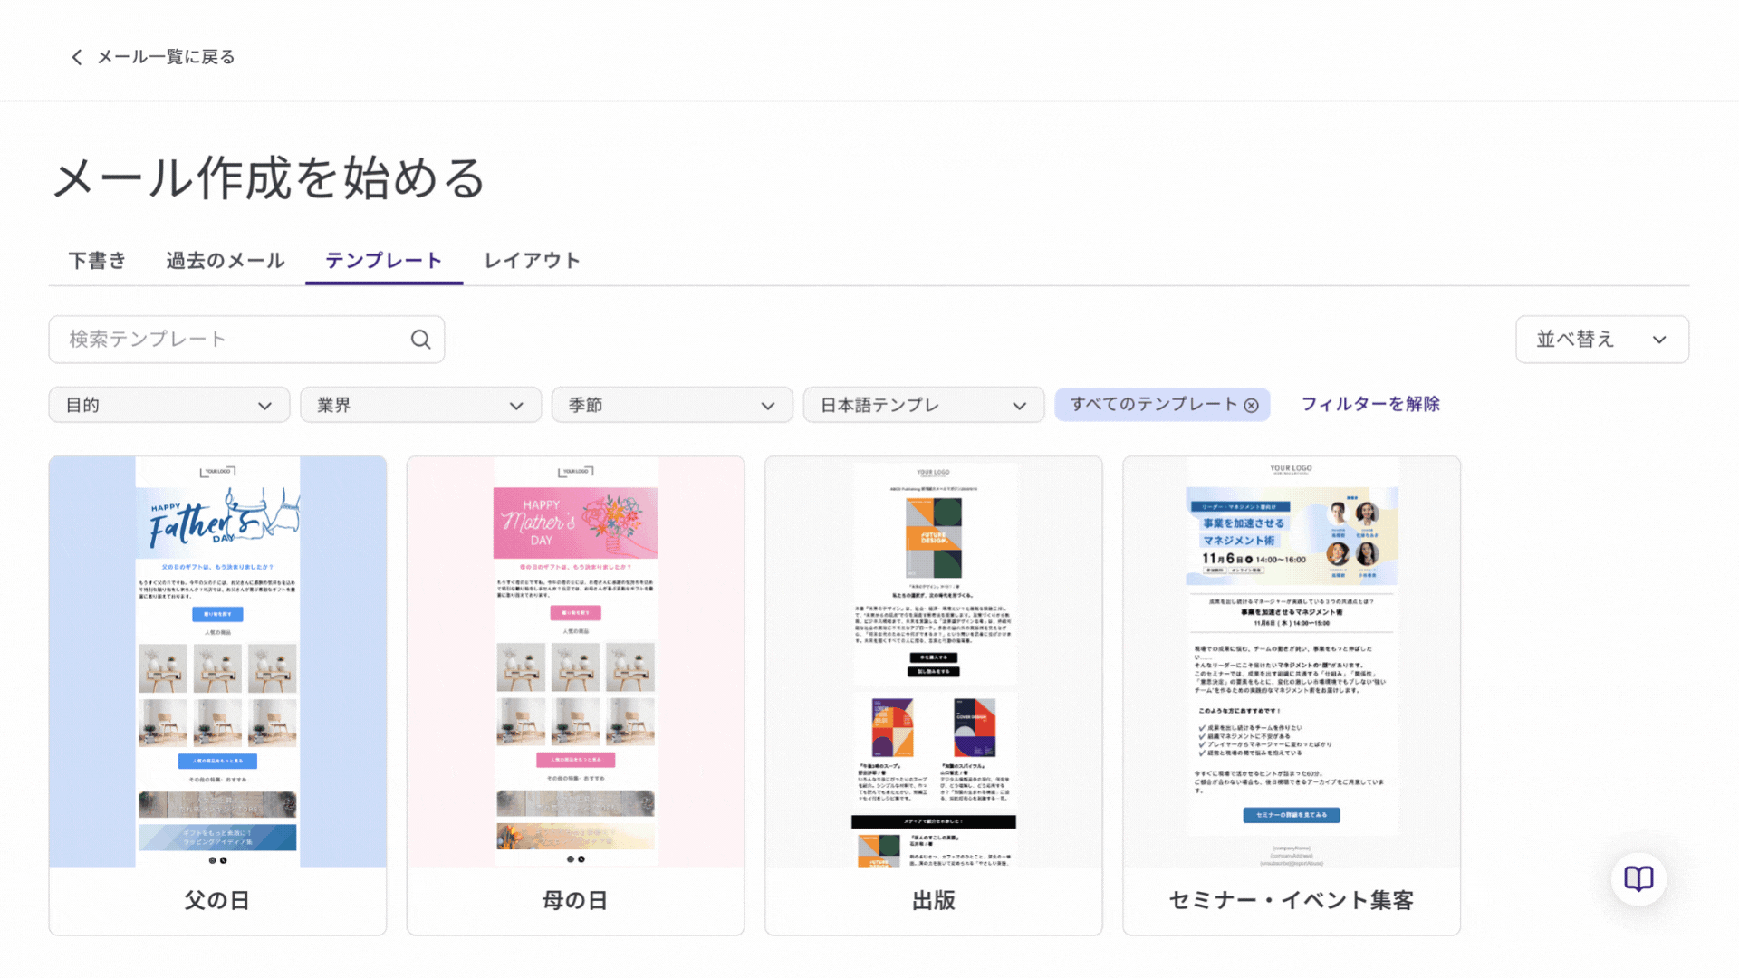Select the 出版 template thumbnail
Viewport: 1739px width, 978px height.
[933, 661]
